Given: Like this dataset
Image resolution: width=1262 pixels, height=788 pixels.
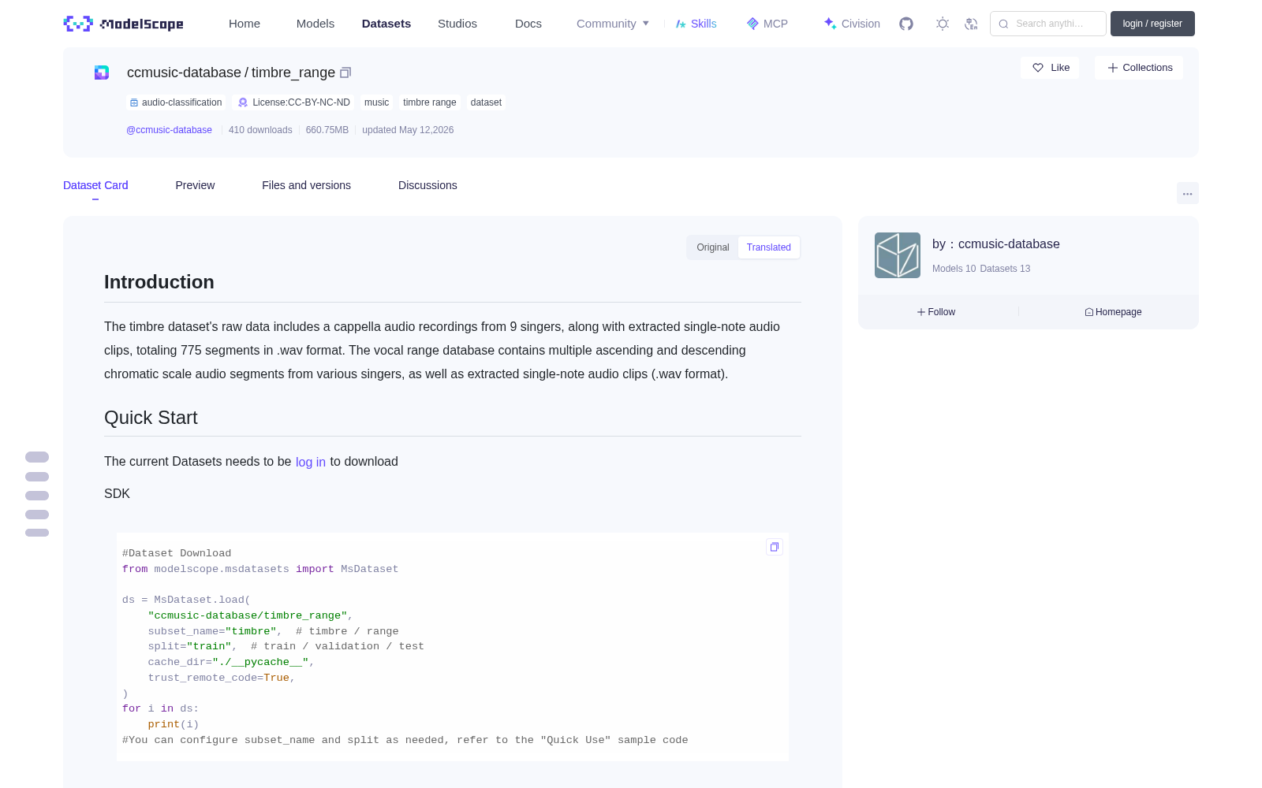Looking at the screenshot, I should (1051, 68).
